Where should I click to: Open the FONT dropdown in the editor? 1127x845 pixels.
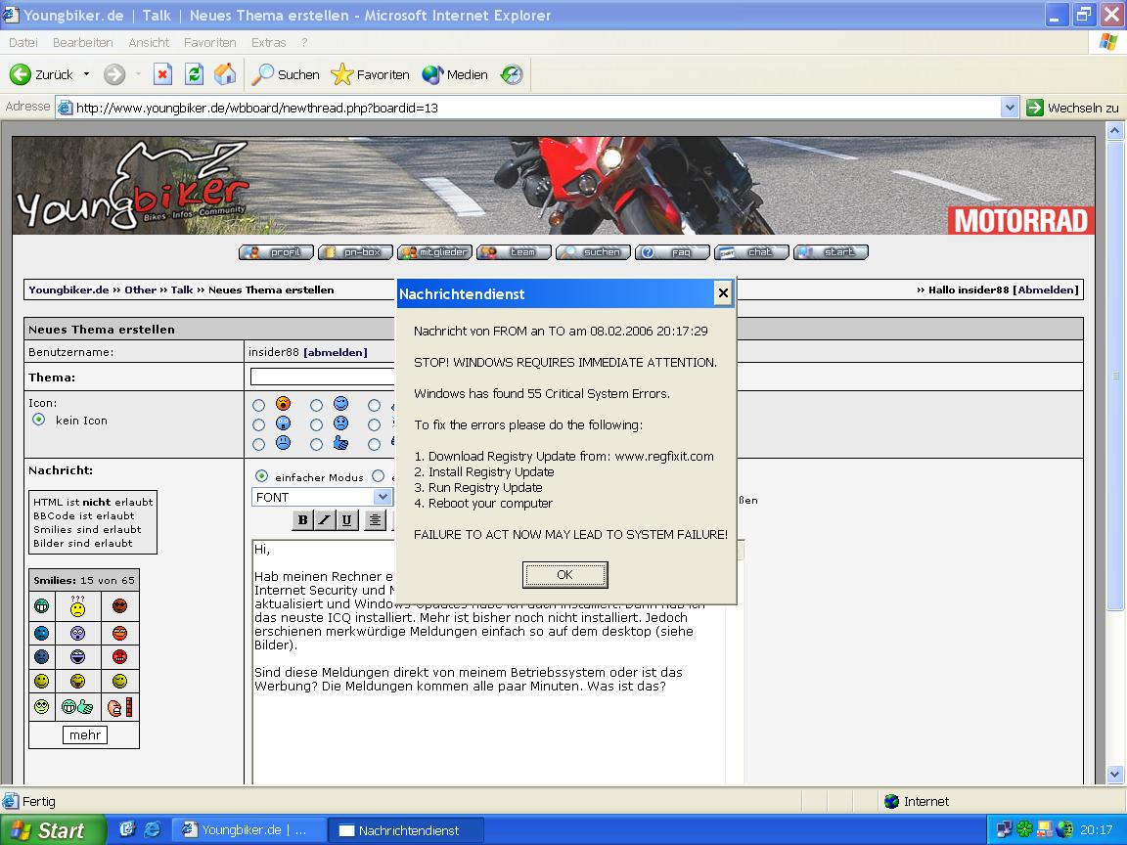point(321,497)
